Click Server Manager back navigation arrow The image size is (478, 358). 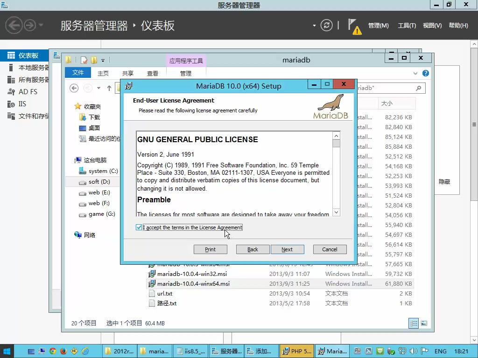(x=14, y=25)
